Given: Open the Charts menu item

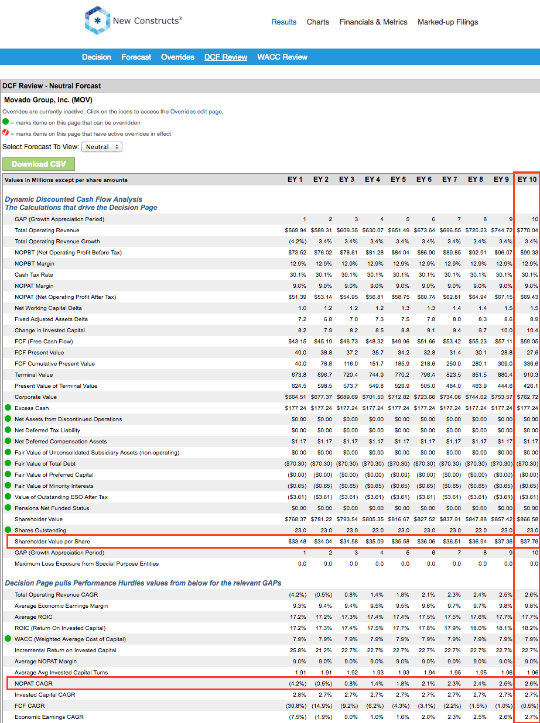Looking at the screenshot, I should pos(318,22).
